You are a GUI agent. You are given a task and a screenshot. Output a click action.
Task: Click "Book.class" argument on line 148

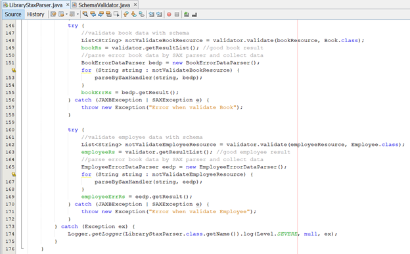pyautogui.click(x=341, y=41)
